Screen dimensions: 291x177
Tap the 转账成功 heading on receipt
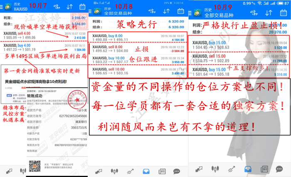[x=35, y=96]
